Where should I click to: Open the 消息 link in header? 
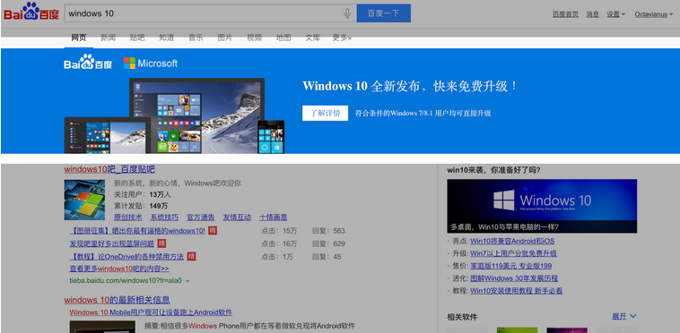(592, 14)
